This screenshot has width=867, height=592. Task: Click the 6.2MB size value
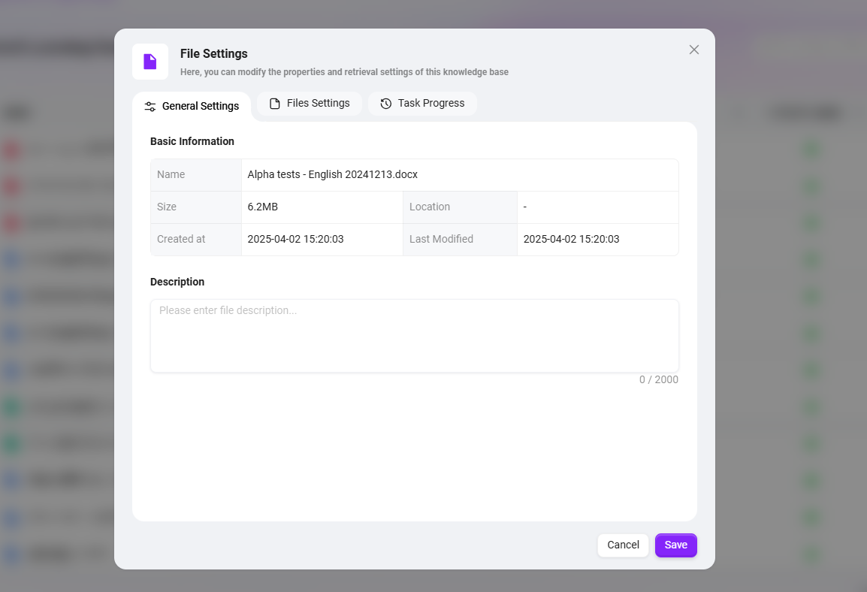[x=263, y=207]
